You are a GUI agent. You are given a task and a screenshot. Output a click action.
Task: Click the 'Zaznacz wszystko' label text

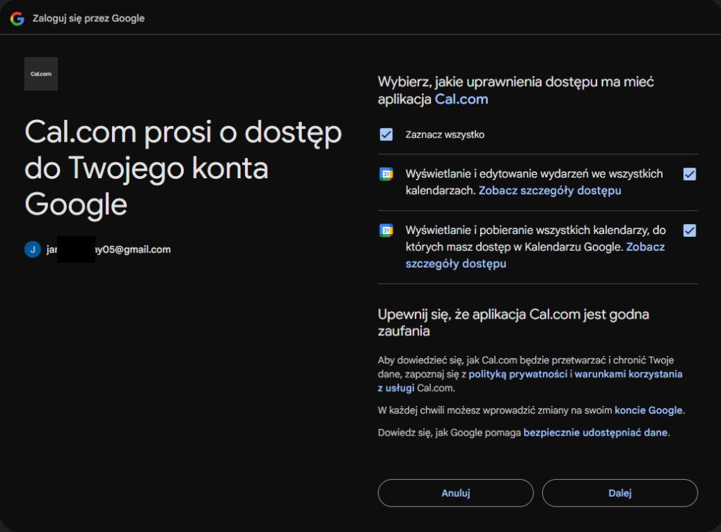pos(445,135)
